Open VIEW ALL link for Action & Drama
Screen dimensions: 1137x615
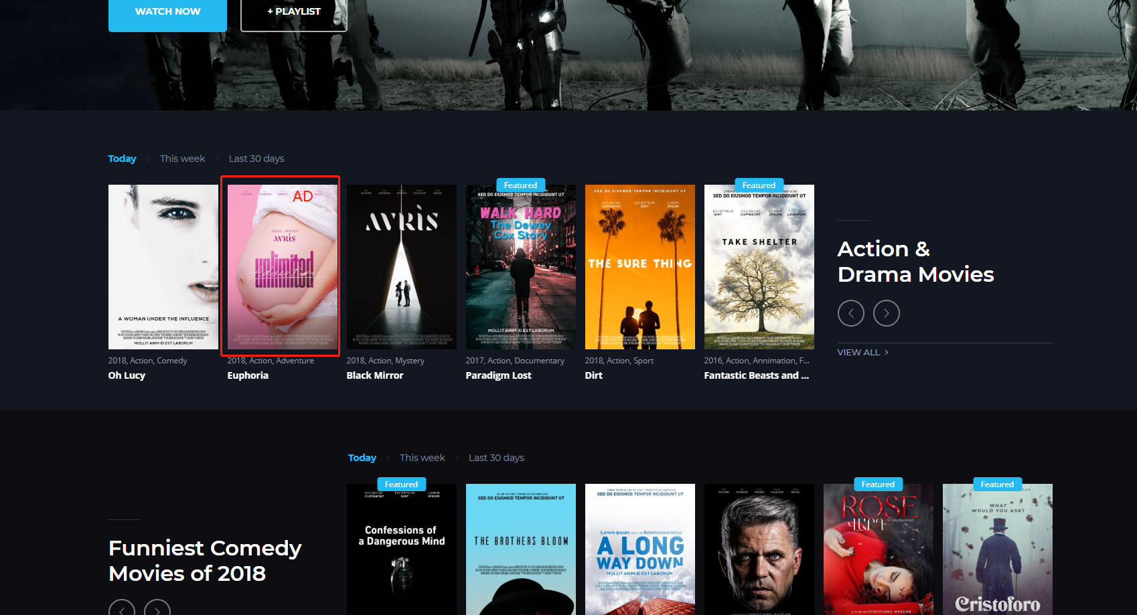(863, 353)
